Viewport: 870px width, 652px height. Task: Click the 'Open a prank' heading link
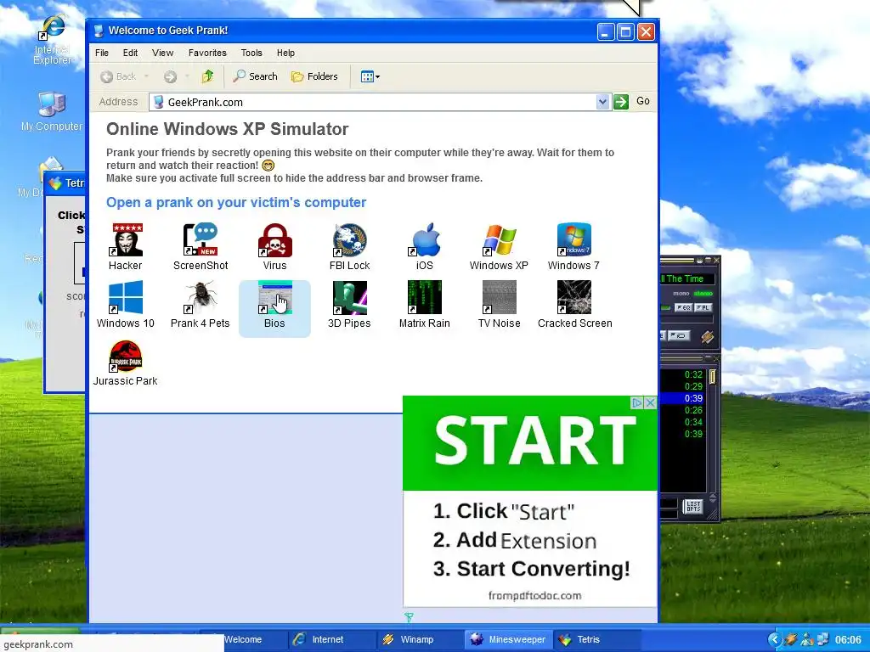point(236,202)
